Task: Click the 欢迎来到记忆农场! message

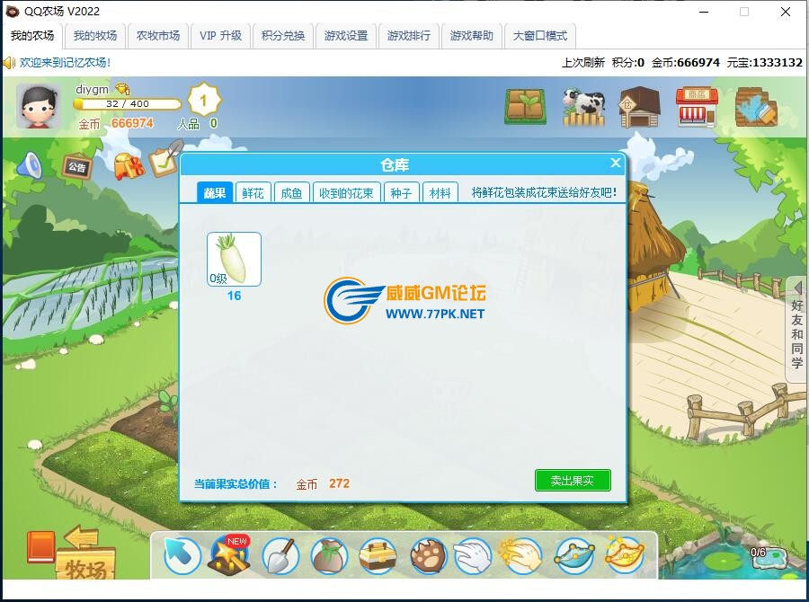Action: [65, 63]
